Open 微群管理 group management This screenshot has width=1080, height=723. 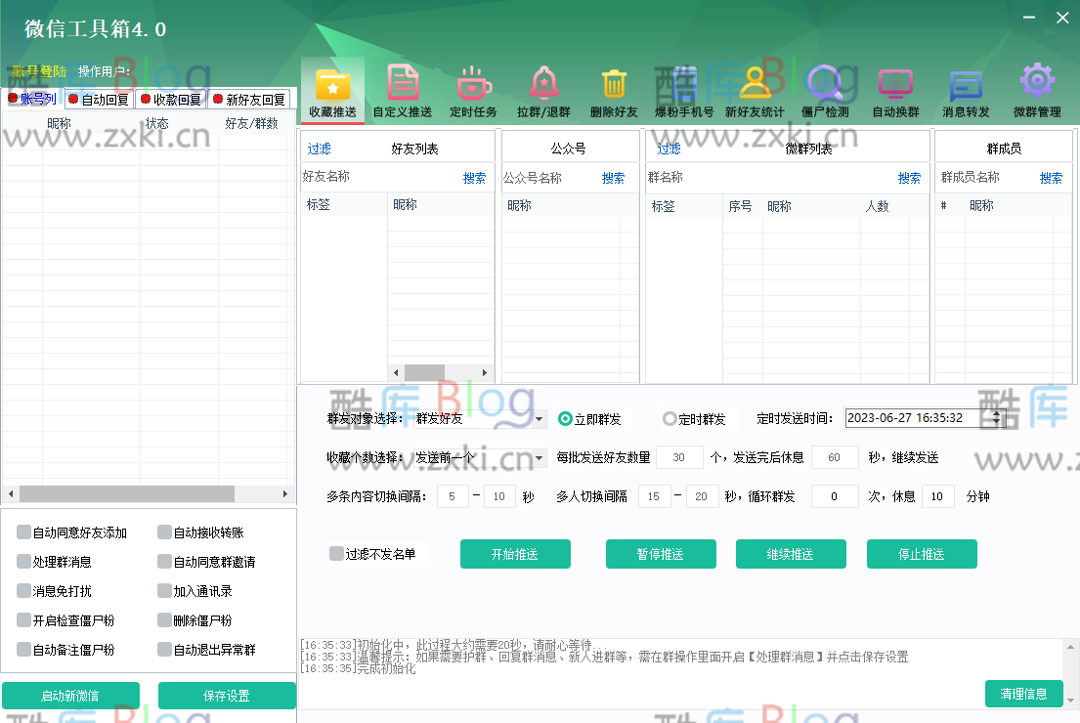1036,90
